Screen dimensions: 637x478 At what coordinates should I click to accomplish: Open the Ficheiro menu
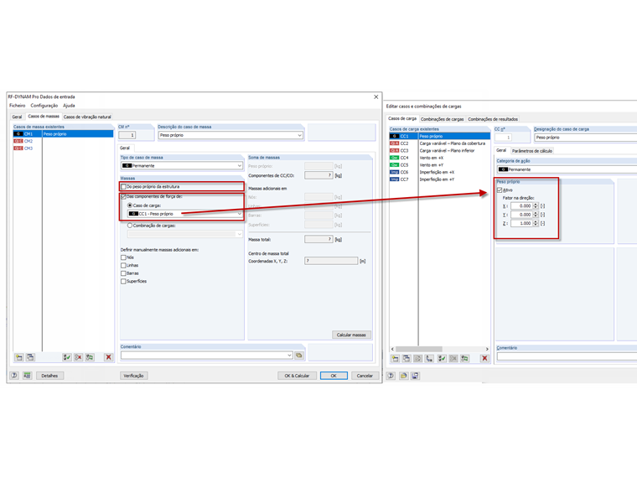18,106
